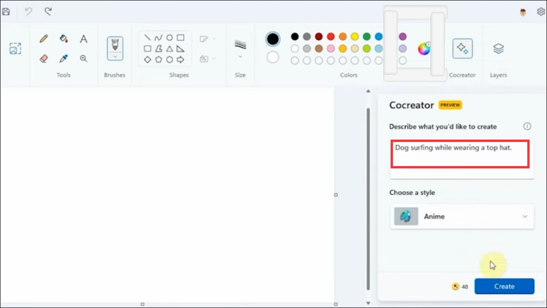Select the Fill bucket tool
The width and height of the screenshot is (547, 308).
coord(64,39)
